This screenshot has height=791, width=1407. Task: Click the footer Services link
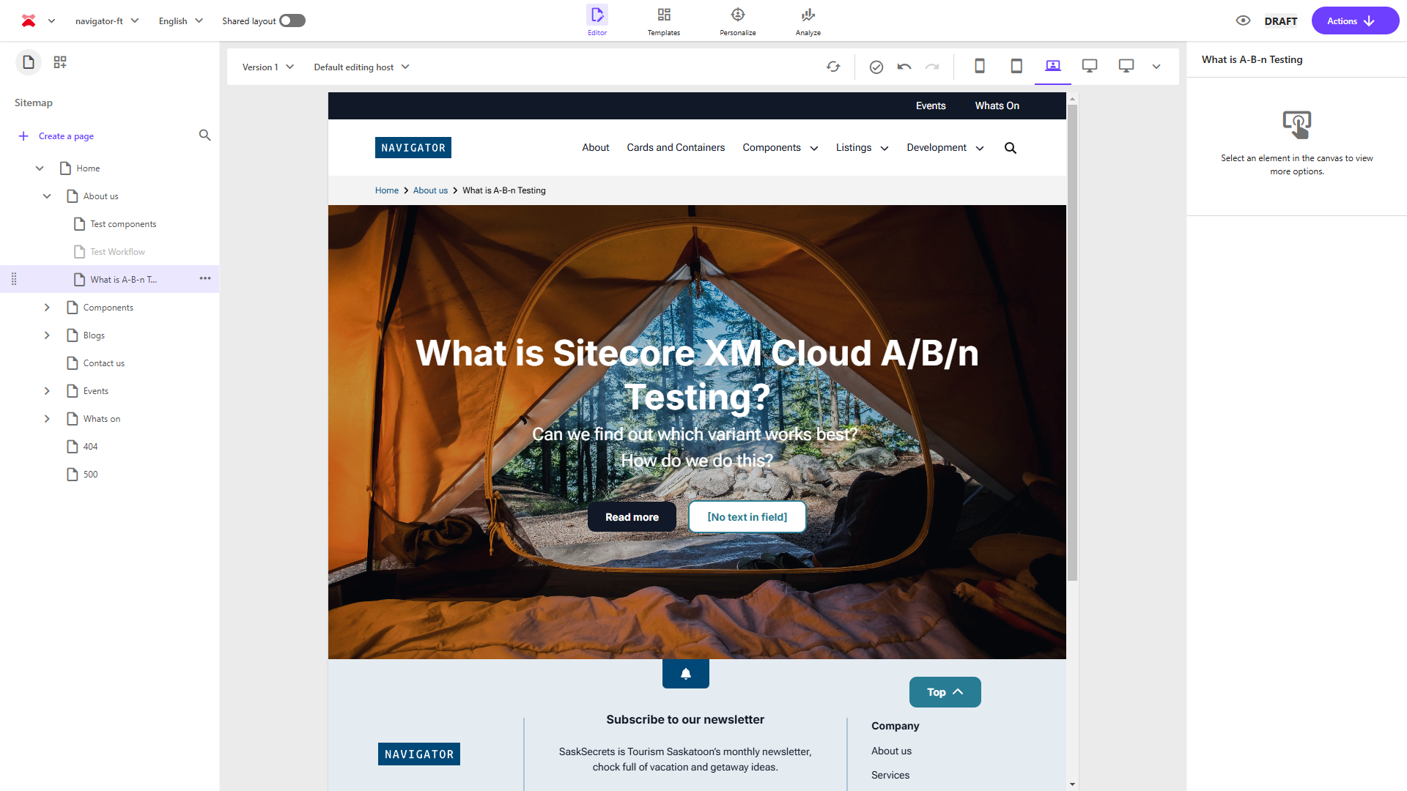[890, 775]
